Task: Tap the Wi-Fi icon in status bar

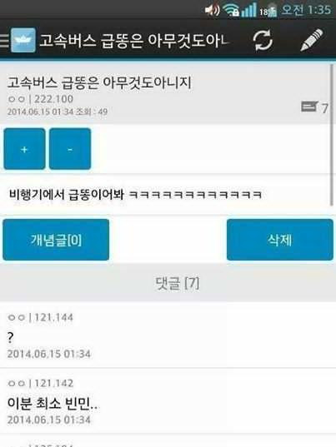Action: click(x=231, y=11)
